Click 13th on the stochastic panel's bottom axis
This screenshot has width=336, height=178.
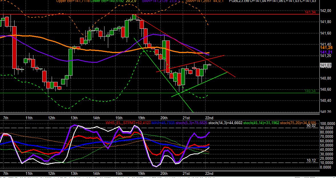tap(74, 173)
